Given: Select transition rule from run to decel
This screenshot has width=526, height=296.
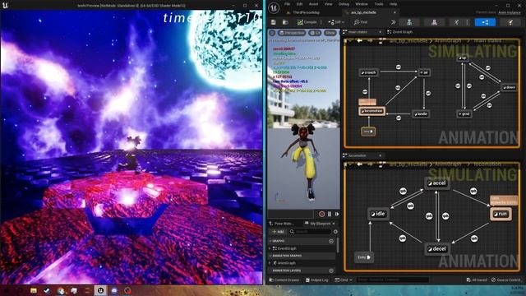Looking at the screenshot, I should (473, 238).
